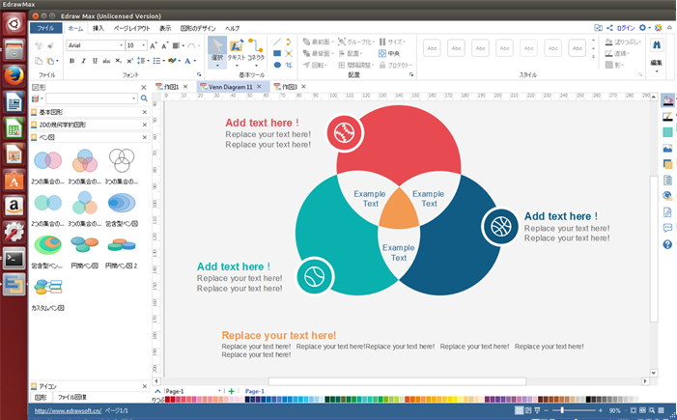677x420 pixels.
Task: Select the カスタムベン図 shape icon
Action: [x=48, y=288]
